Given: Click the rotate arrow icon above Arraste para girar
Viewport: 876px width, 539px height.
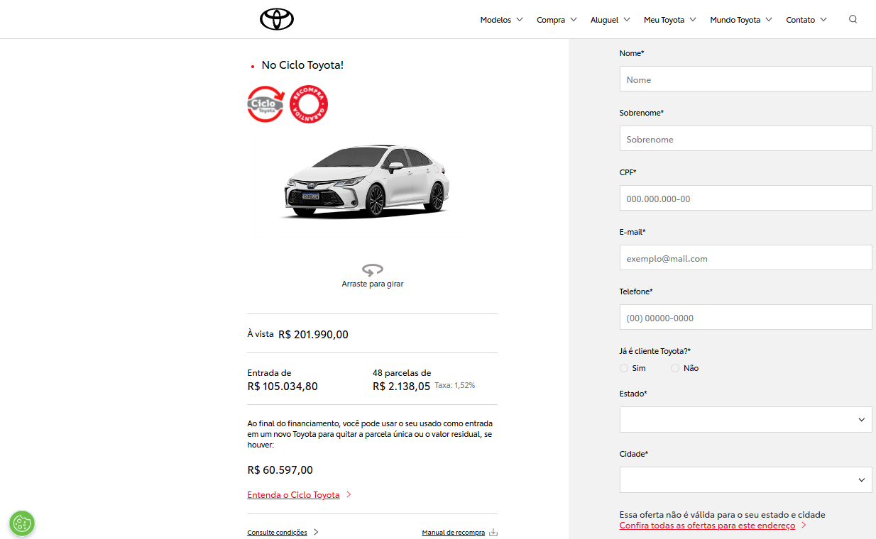Looking at the screenshot, I should [x=372, y=269].
